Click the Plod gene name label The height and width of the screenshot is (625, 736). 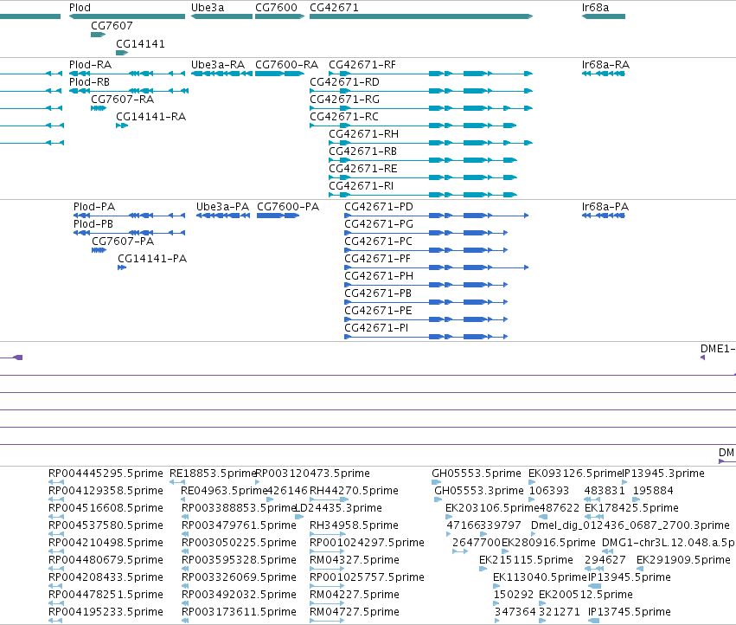point(80,8)
